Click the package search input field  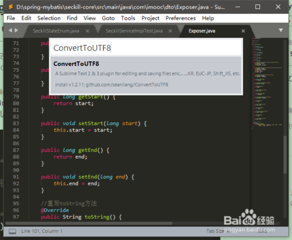[x=146, y=48]
